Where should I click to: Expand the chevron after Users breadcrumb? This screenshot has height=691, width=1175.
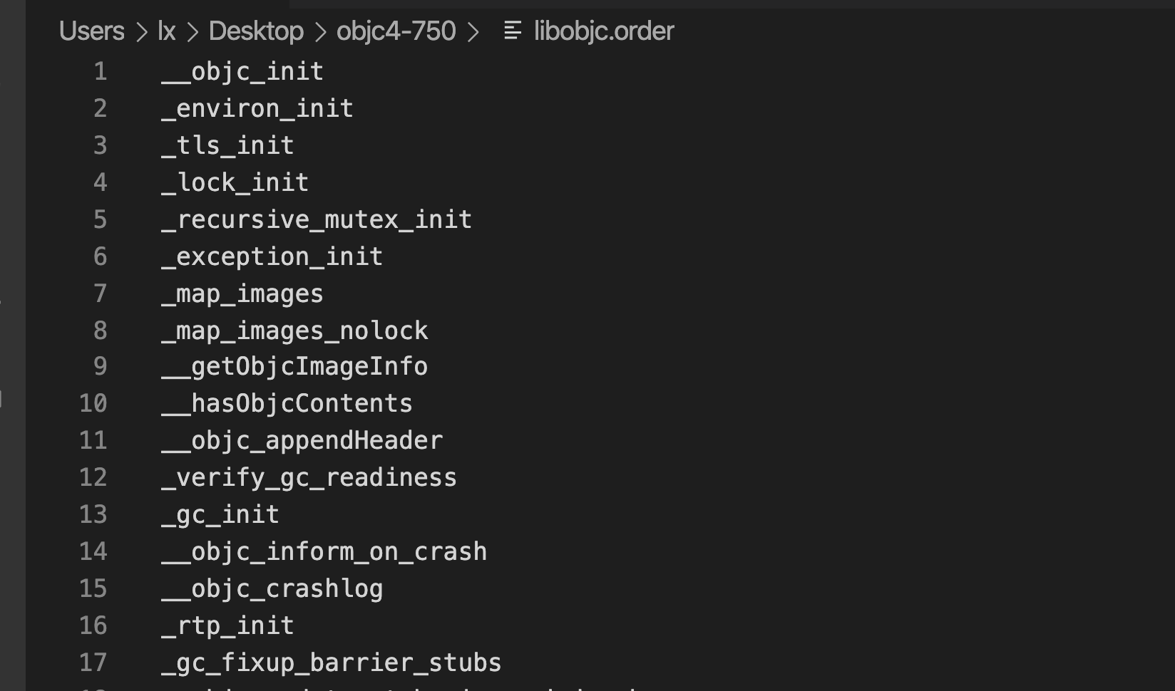coord(141,31)
